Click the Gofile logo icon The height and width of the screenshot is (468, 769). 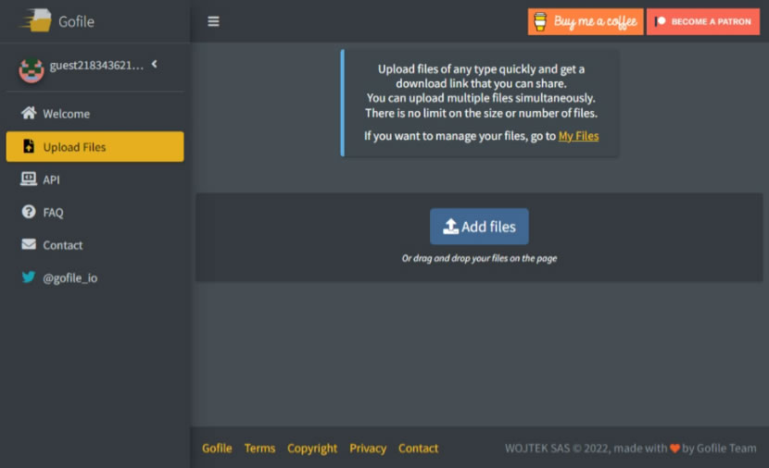pyautogui.click(x=36, y=20)
